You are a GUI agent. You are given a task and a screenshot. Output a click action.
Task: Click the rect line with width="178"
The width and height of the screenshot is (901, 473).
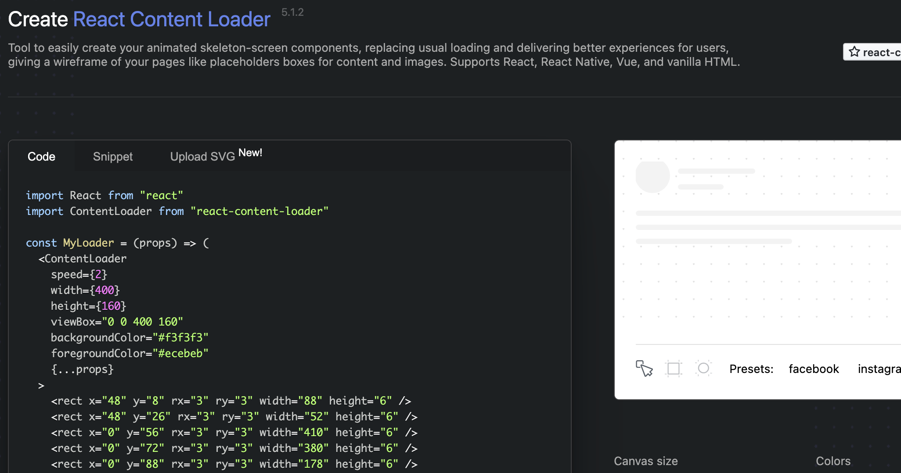[234, 464]
